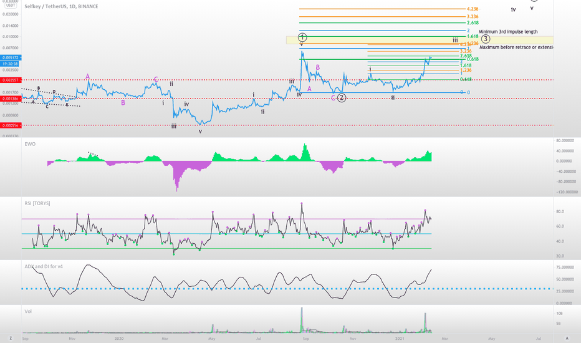This screenshot has width=581, height=343.
Task: Select the red 0.001386 price line label
Action: 11,99
